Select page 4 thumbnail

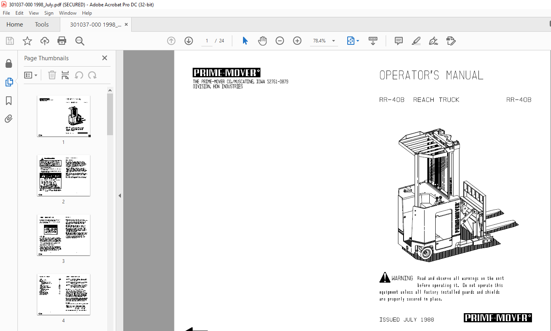[63, 294]
